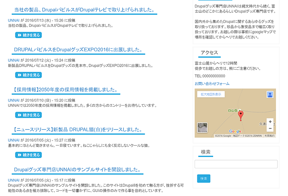Click the Google logo on the map
Screen dimensions: 288x196
tap(235, 131)
